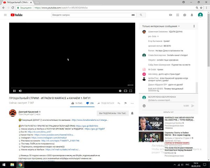Open video player settings gear
Screen dimensions: 210x168
click(120, 91)
